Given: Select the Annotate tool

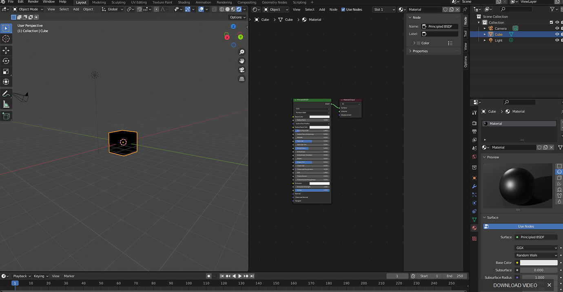Looking at the screenshot, I should click(x=6, y=94).
